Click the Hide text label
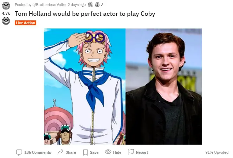The height and width of the screenshot is (158, 233). (117, 152)
